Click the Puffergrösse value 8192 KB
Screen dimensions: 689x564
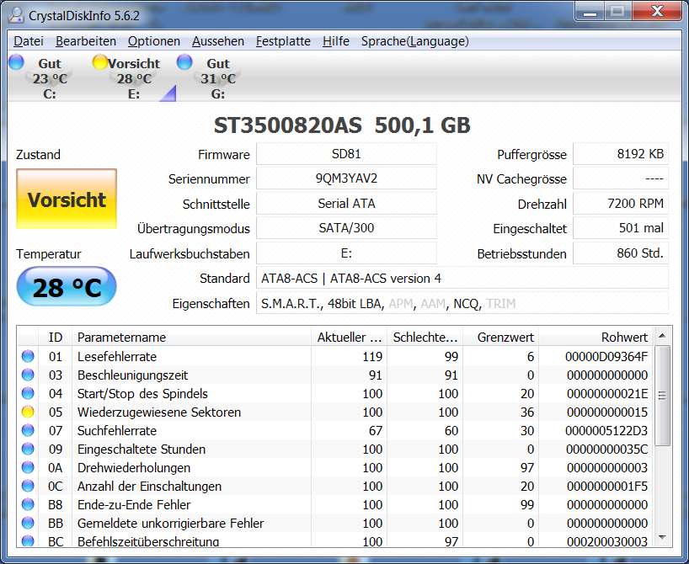click(621, 154)
